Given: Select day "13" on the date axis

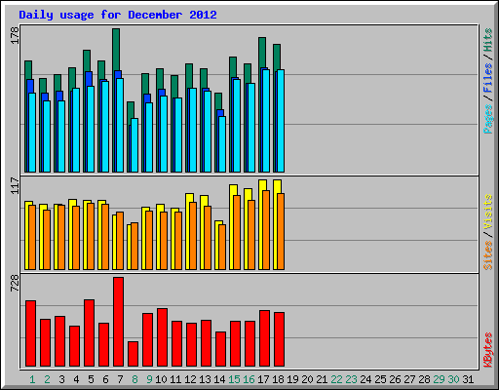Looking at the screenshot, I should pyautogui.click(x=205, y=379).
